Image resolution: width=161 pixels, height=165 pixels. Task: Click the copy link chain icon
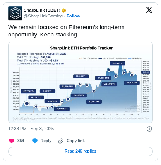click(61, 141)
